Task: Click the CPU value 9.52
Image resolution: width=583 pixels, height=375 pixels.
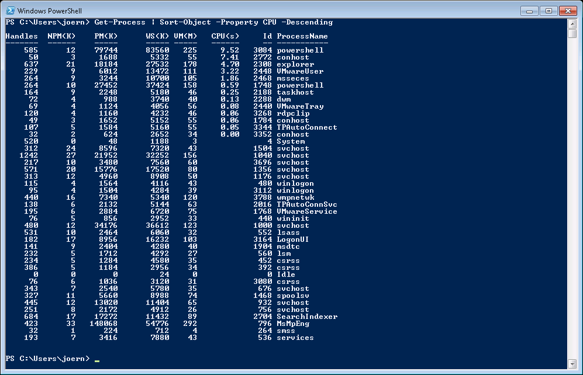Action: click(x=230, y=50)
